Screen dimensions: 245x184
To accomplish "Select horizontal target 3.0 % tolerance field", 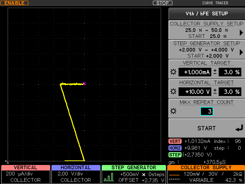I will pos(230,92).
